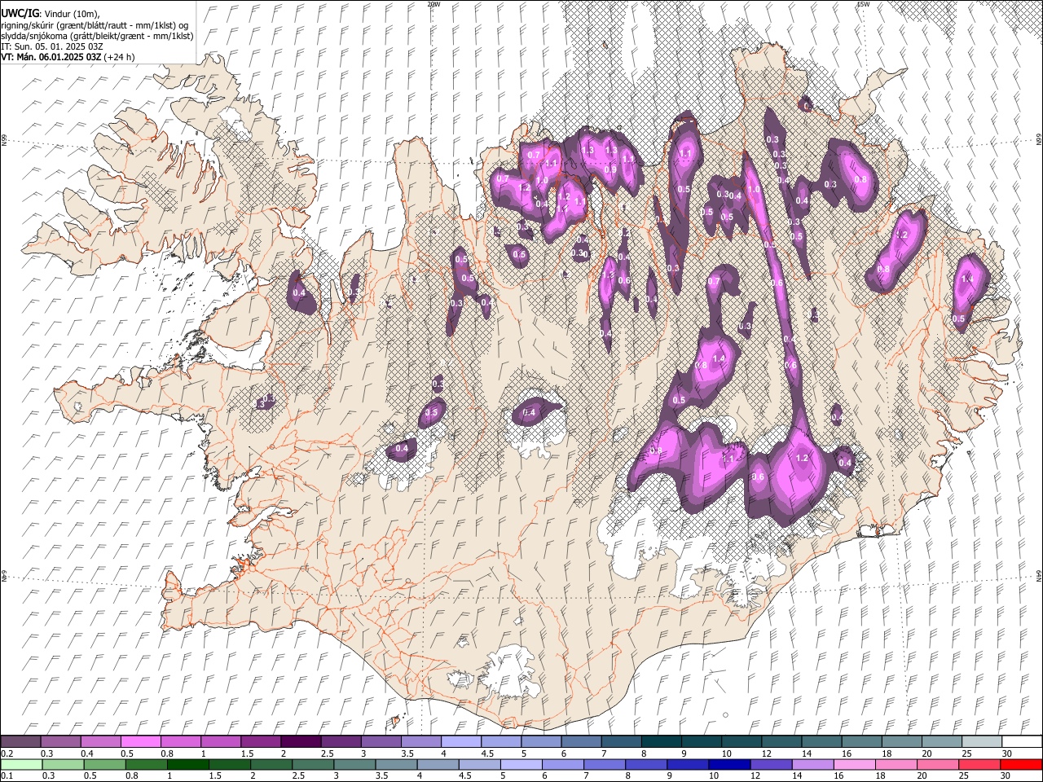Screen dimensions: 1043x782
Task: Select the darkest green swatch labeled 1 in the bottom legend row
Action: pyautogui.click(x=187, y=765)
